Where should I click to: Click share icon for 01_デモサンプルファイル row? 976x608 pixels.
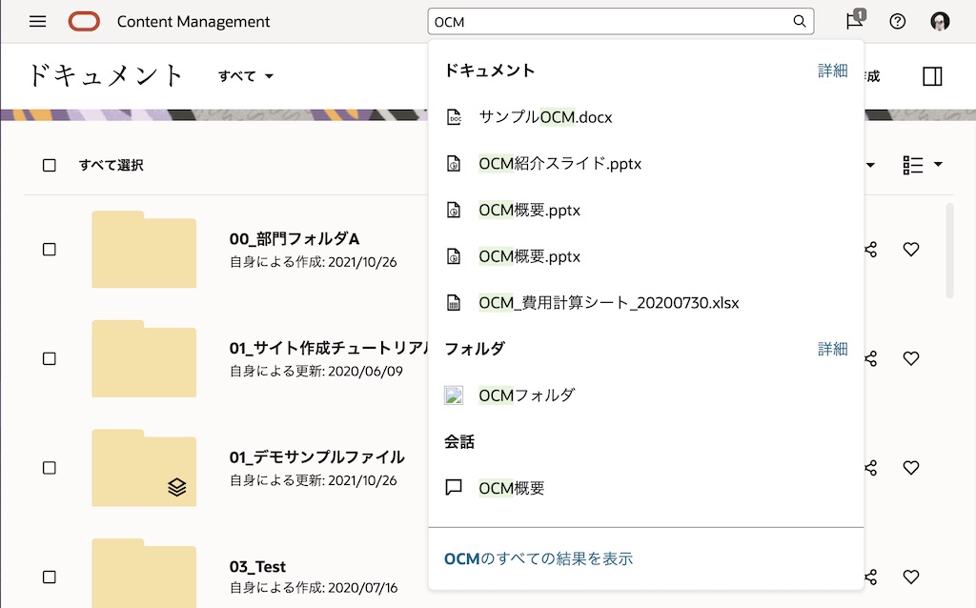870,468
